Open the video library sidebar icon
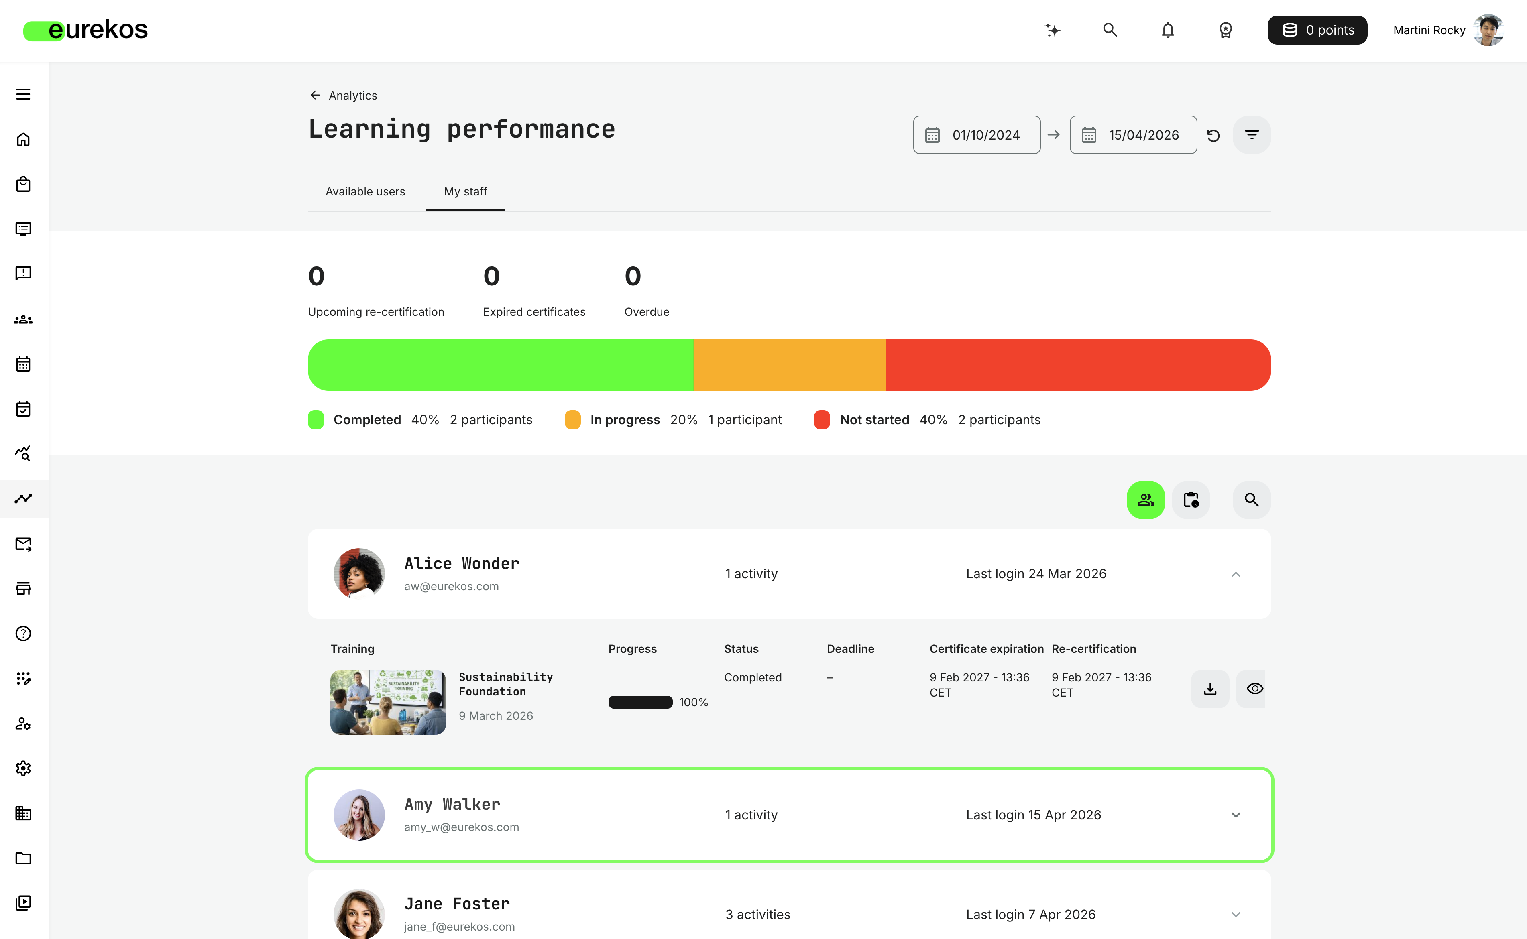 click(x=23, y=902)
